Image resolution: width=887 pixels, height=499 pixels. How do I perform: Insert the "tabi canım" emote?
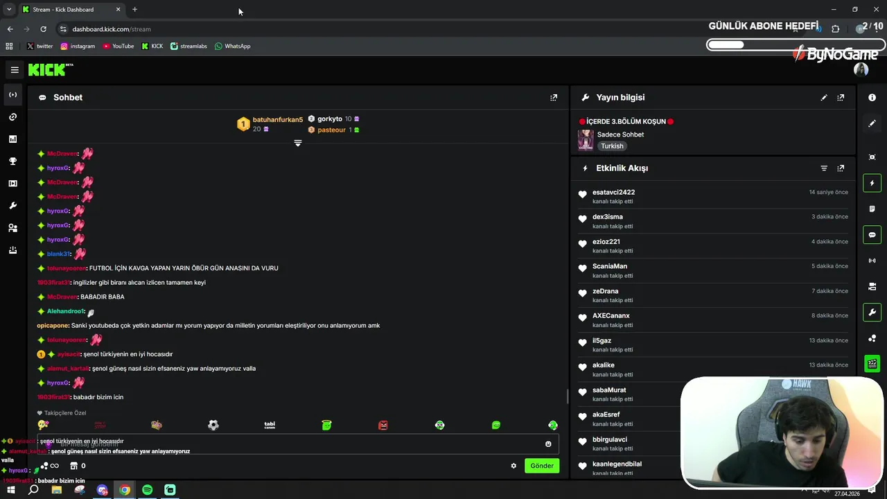click(x=270, y=425)
